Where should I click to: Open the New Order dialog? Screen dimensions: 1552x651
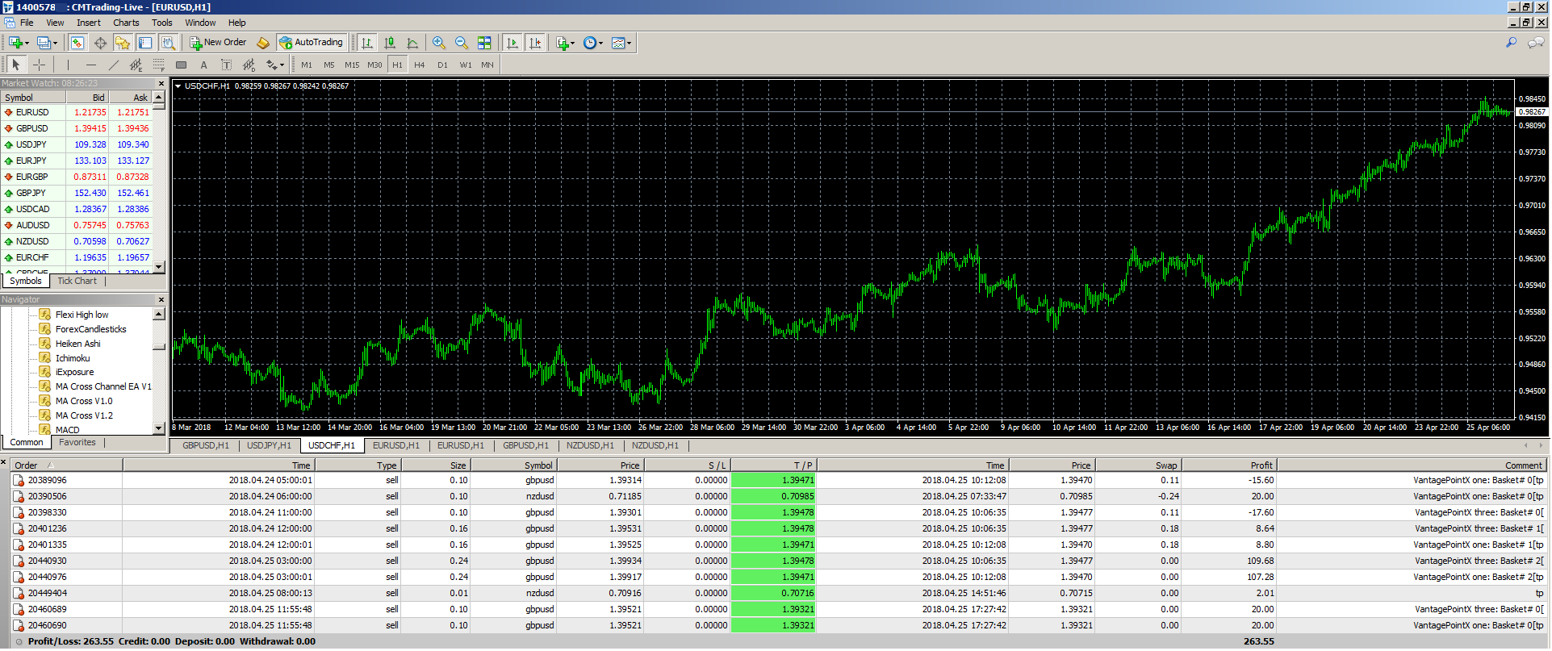coord(218,43)
